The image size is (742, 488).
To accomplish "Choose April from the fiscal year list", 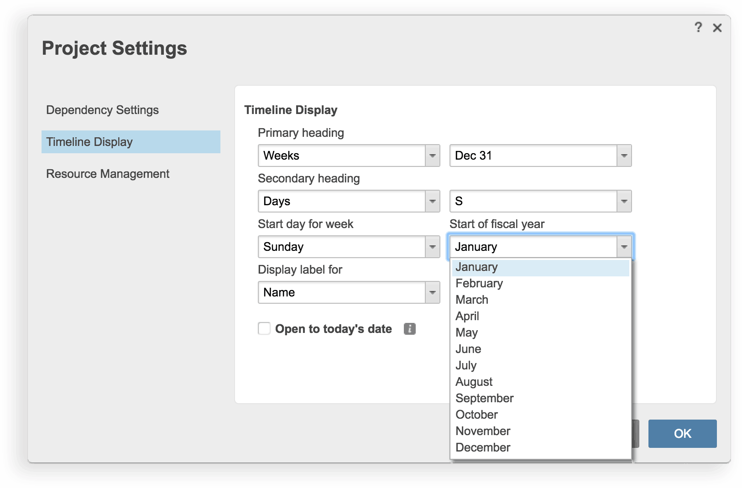I will [467, 316].
